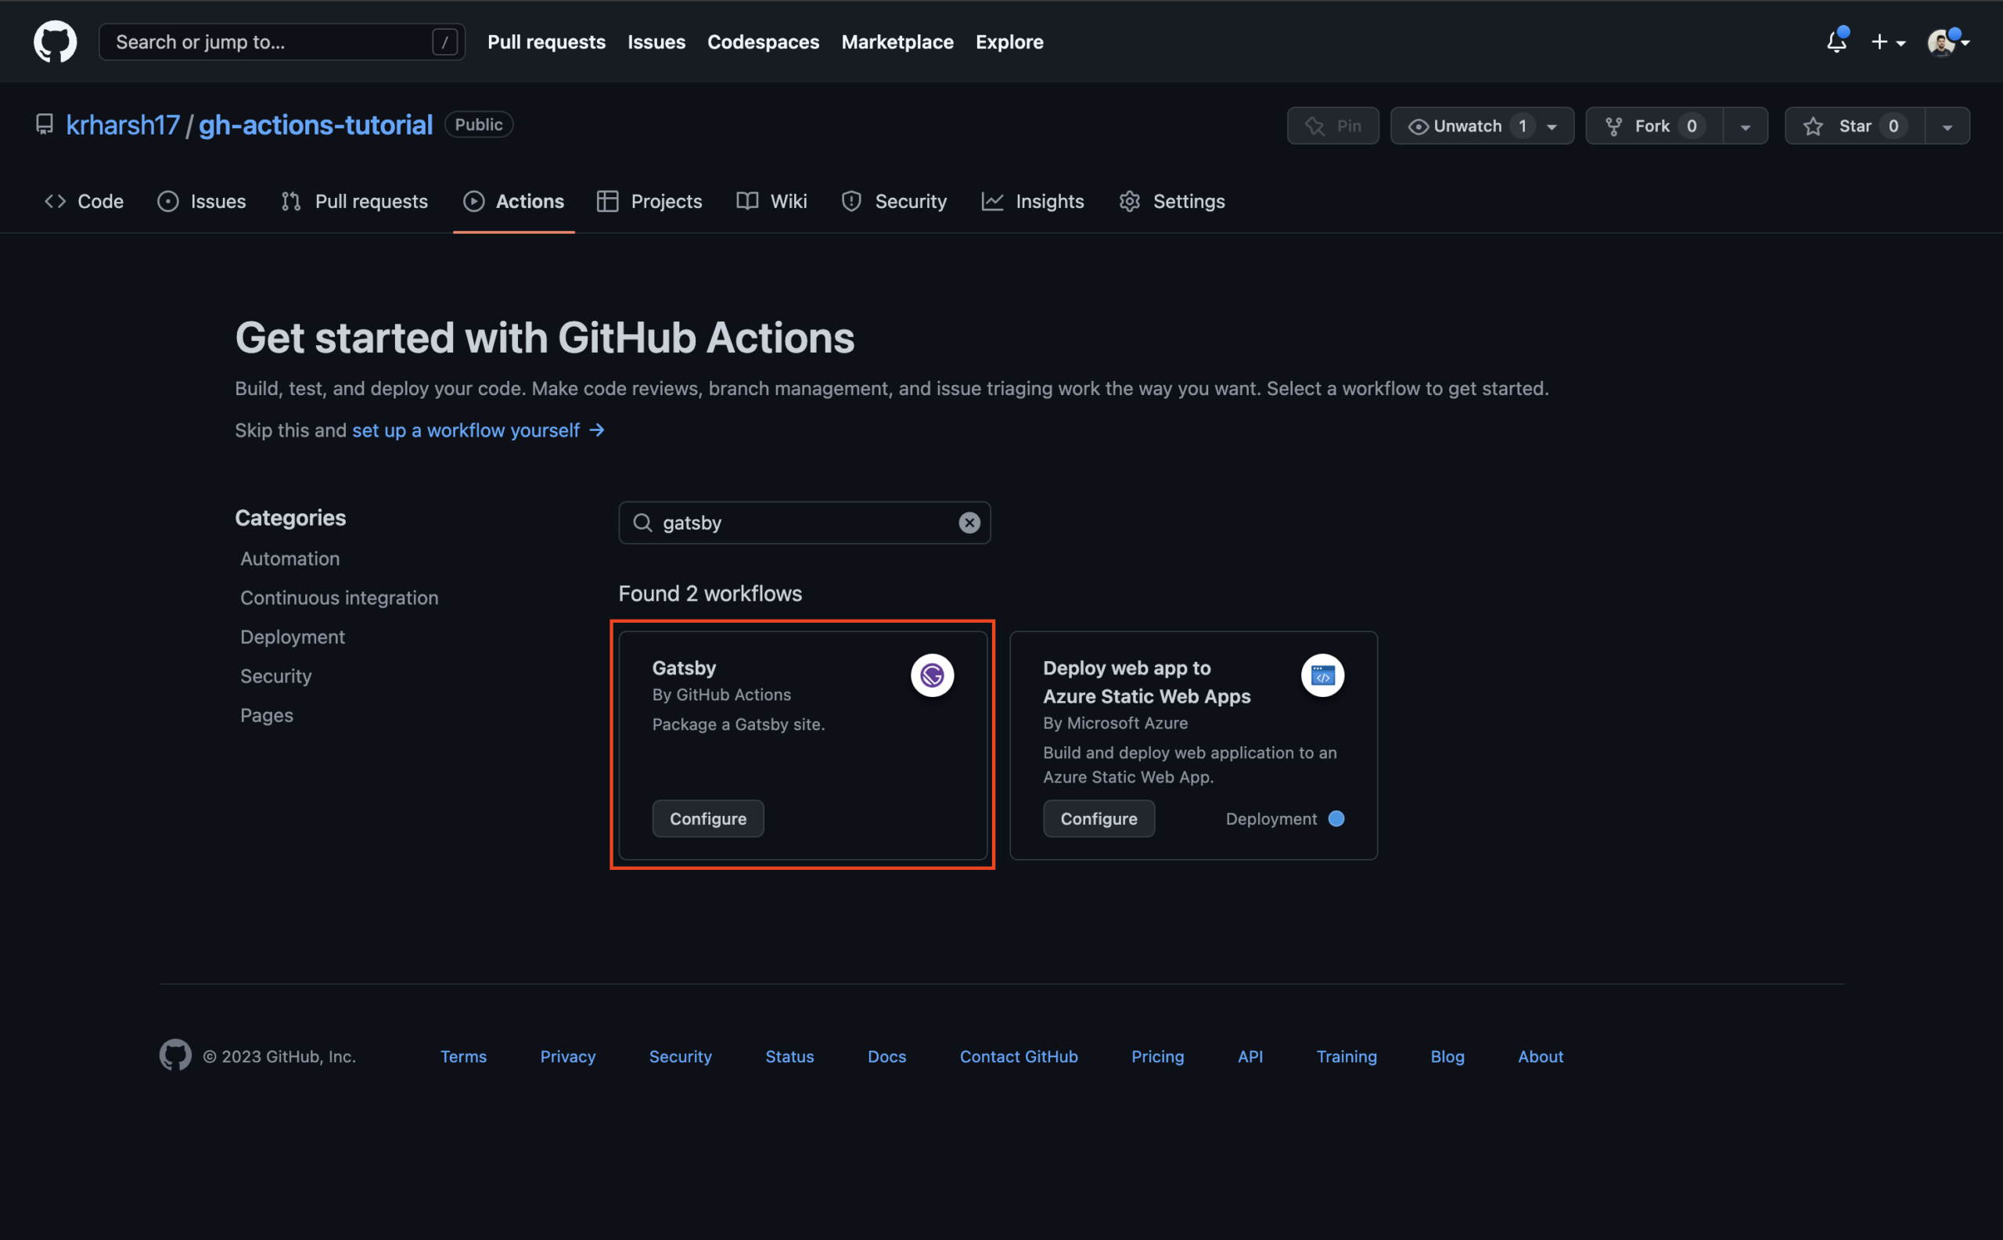Click the repository book icon
The width and height of the screenshot is (2003, 1240).
pyautogui.click(x=45, y=124)
